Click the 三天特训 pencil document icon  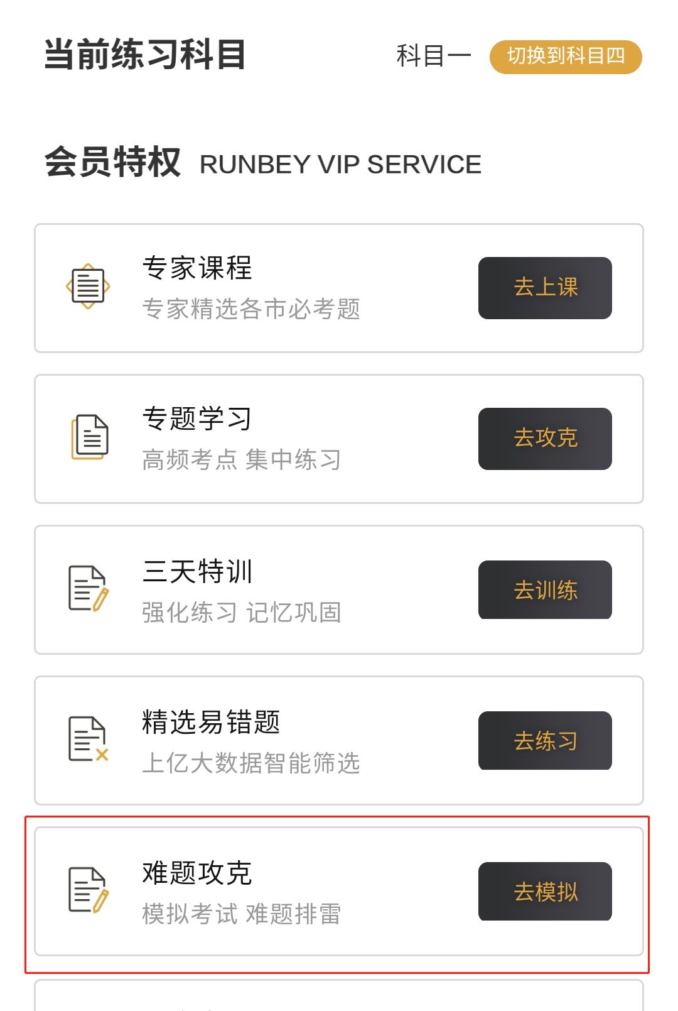pyautogui.click(x=88, y=589)
